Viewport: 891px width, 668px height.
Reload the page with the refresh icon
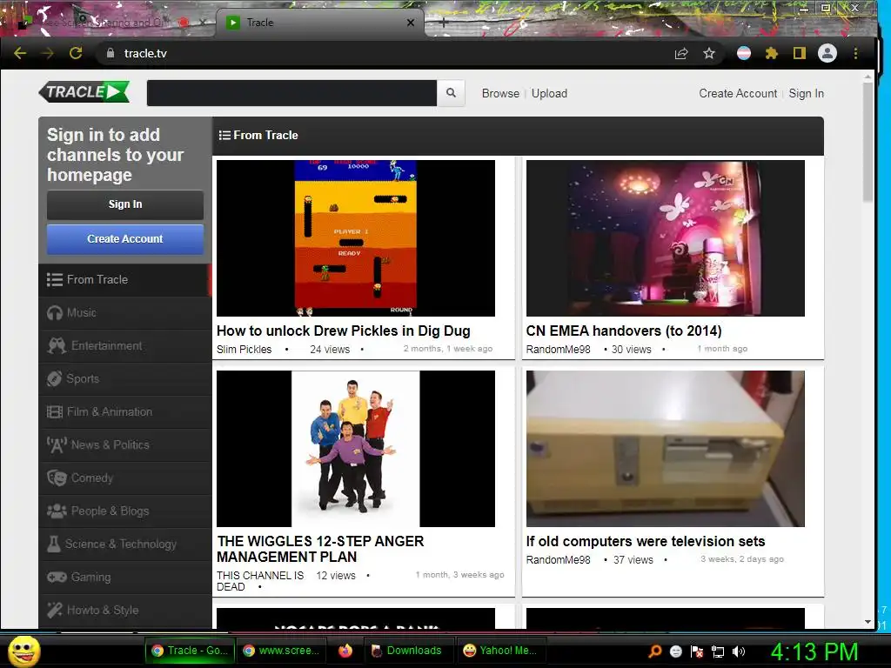[76, 53]
